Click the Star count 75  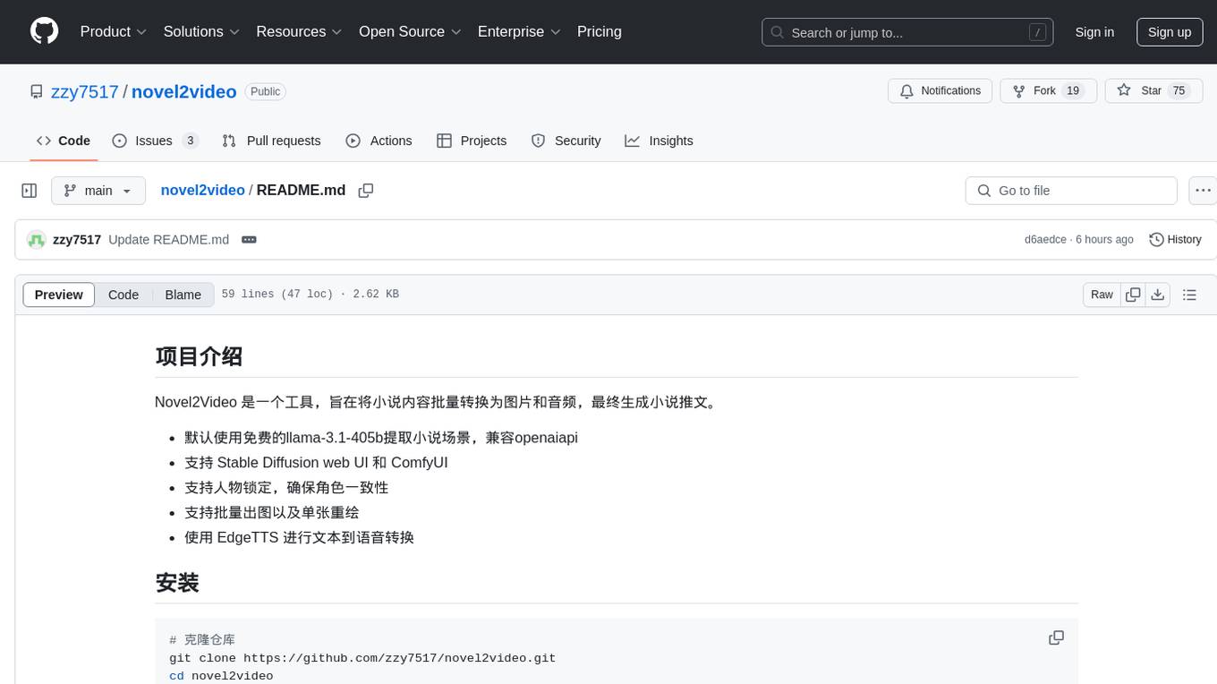(1179, 91)
